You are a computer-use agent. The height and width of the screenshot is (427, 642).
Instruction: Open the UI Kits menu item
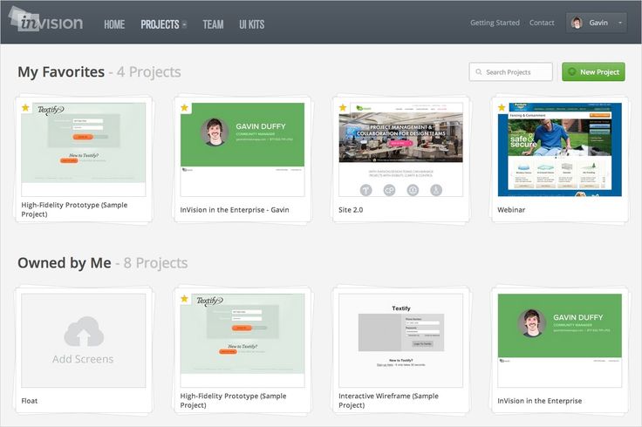252,24
